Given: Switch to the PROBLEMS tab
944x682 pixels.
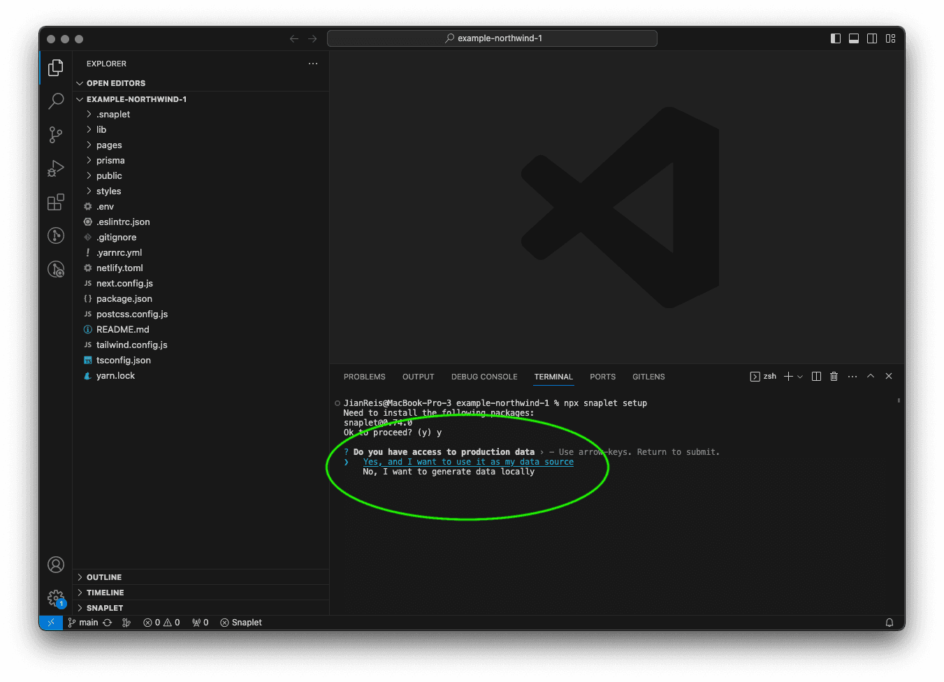Looking at the screenshot, I should point(364,377).
